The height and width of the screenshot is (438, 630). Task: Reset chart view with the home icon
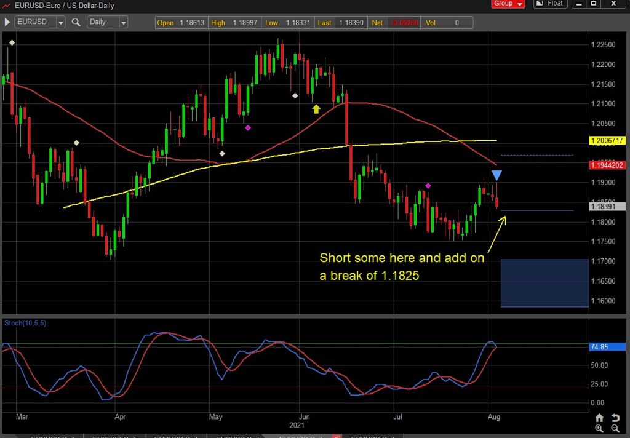click(599, 418)
